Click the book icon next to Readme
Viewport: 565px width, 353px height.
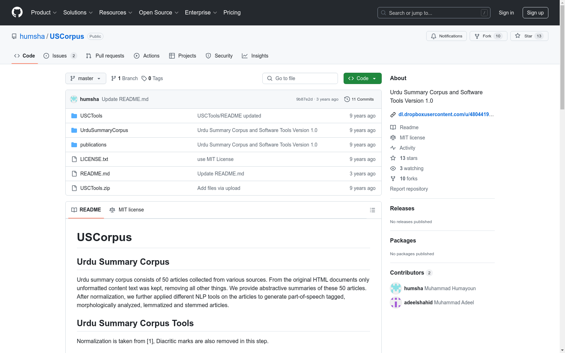click(393, 127)
